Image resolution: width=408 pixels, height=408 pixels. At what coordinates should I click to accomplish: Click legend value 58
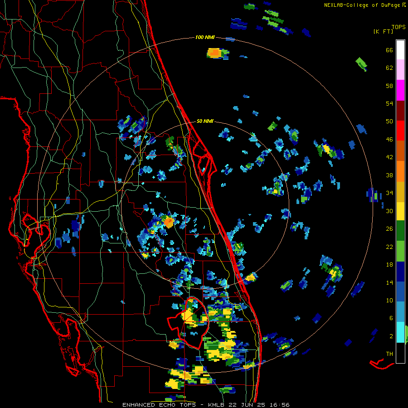click(x=389, y=86)
